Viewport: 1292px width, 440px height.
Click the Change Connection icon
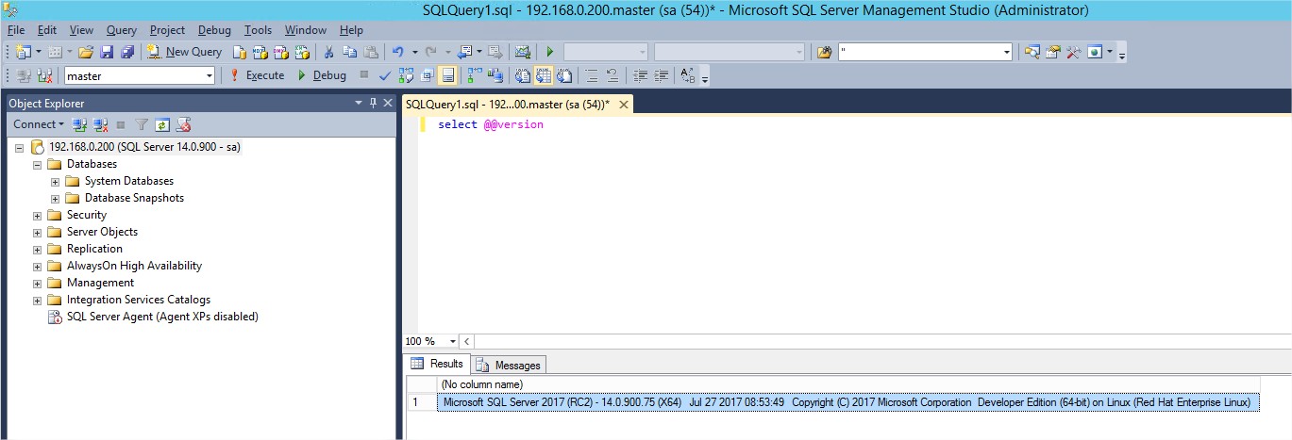pyautogui.click(x=44, y=75)
